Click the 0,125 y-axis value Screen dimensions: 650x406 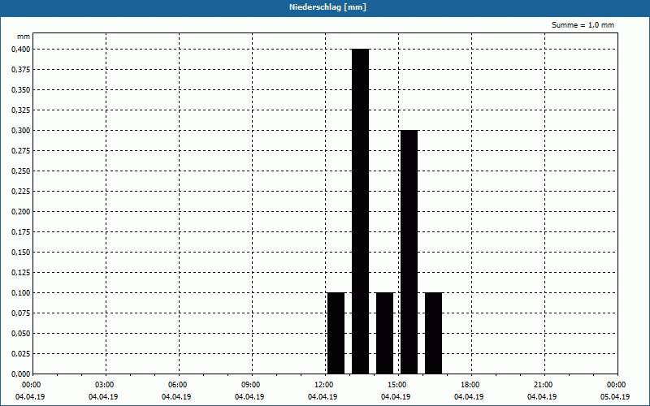21,273
